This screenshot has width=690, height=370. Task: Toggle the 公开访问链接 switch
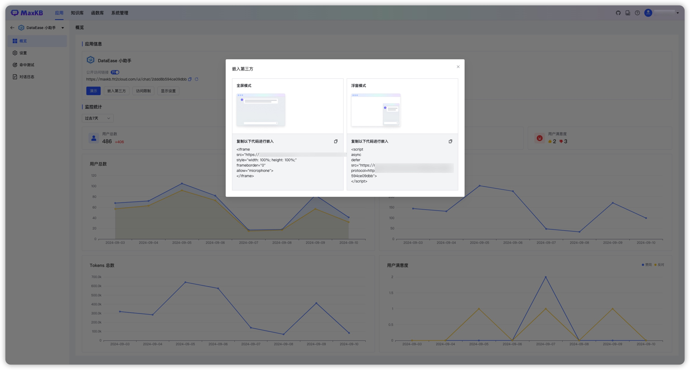(115, 72)
